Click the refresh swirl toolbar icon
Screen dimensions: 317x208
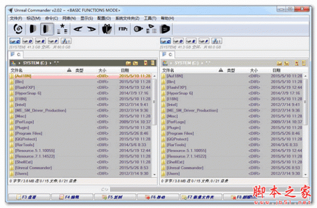[x=18, y=29]
